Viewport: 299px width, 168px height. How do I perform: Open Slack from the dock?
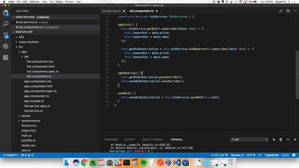[x=118, y=163]
